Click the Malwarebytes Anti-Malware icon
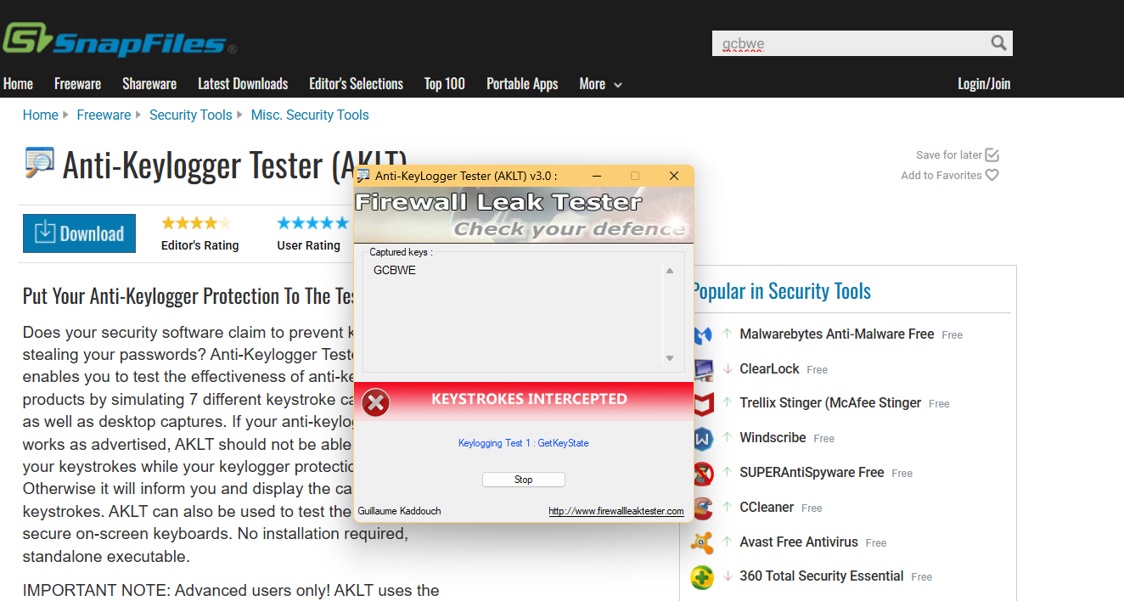1124x601 pixels. [703, 335]
